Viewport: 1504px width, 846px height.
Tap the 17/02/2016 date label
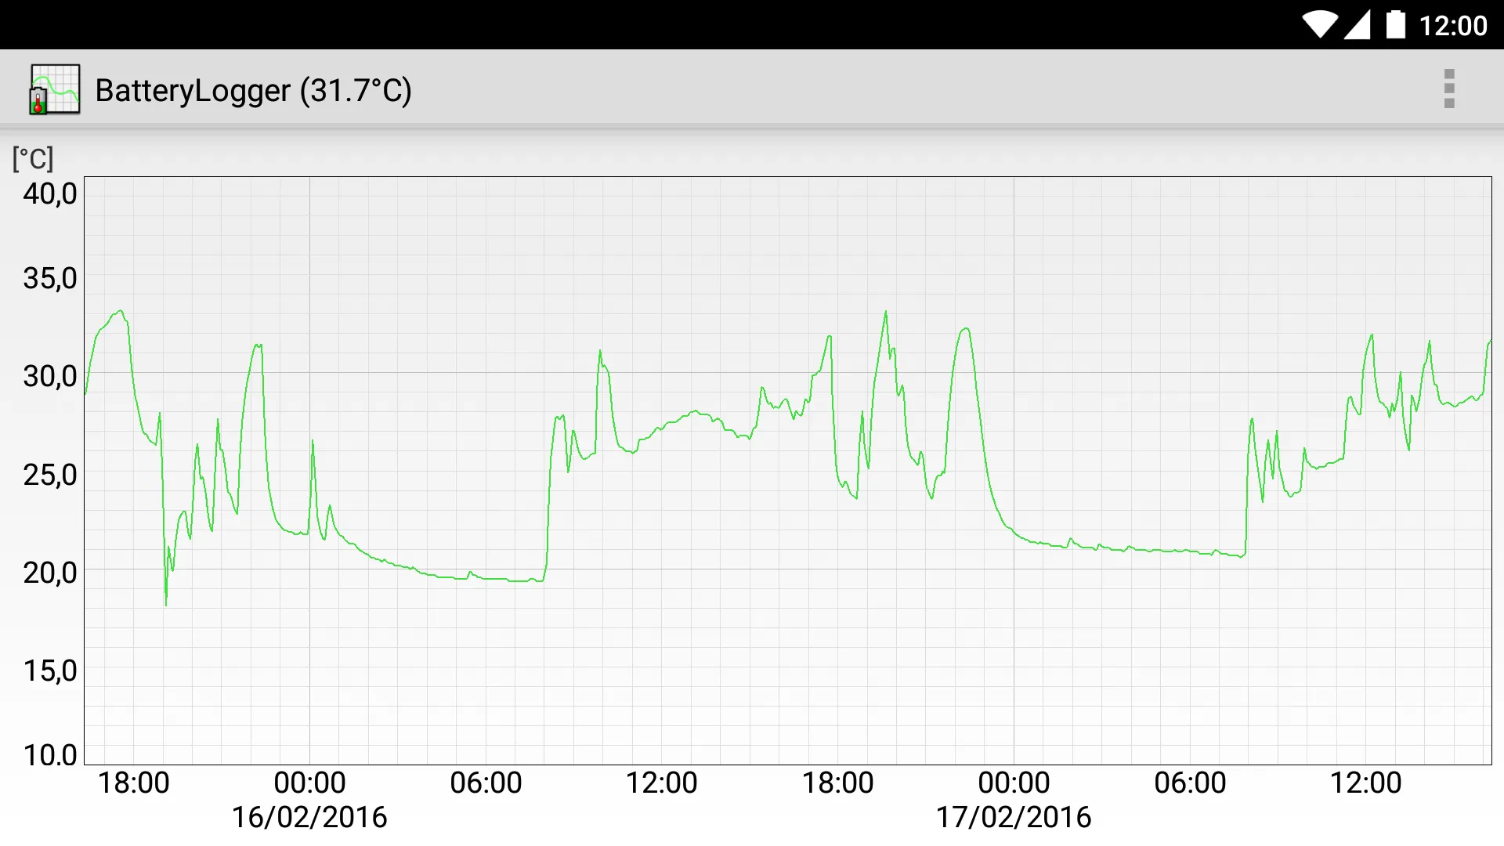pyautogui.click(x=1014, y=817)
